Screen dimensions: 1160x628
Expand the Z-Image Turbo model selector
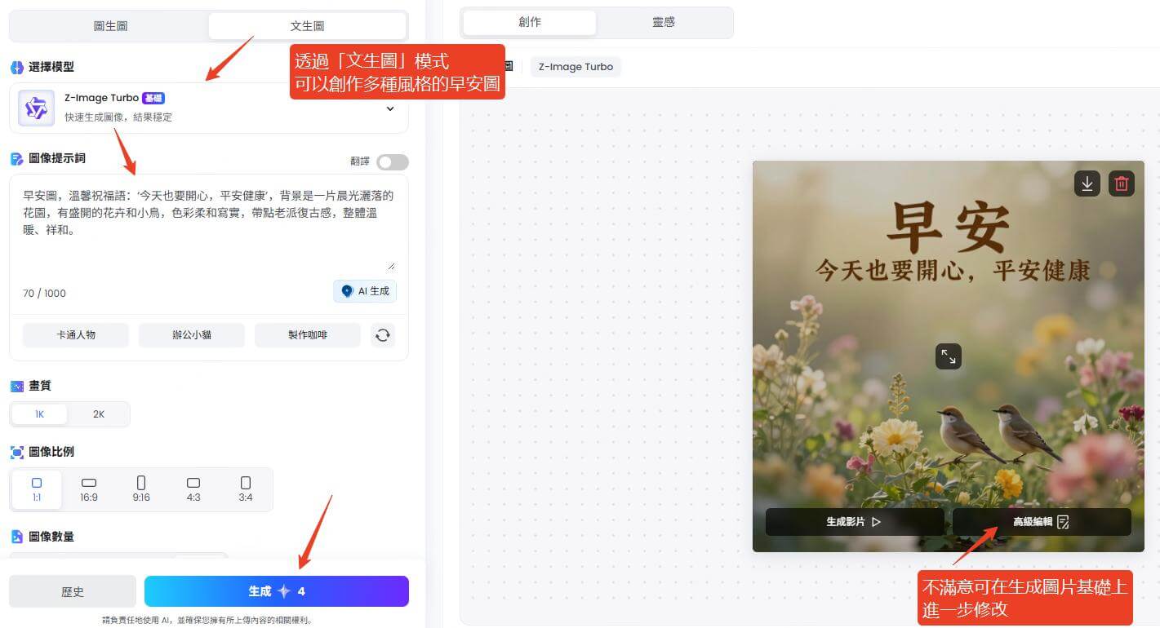click(390, 108)
